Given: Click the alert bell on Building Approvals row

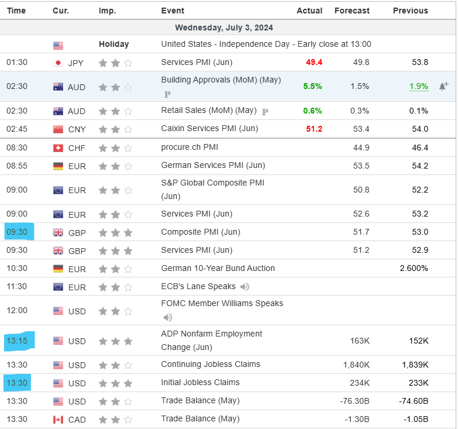Looking at the screenshot, I should [443, 86].
